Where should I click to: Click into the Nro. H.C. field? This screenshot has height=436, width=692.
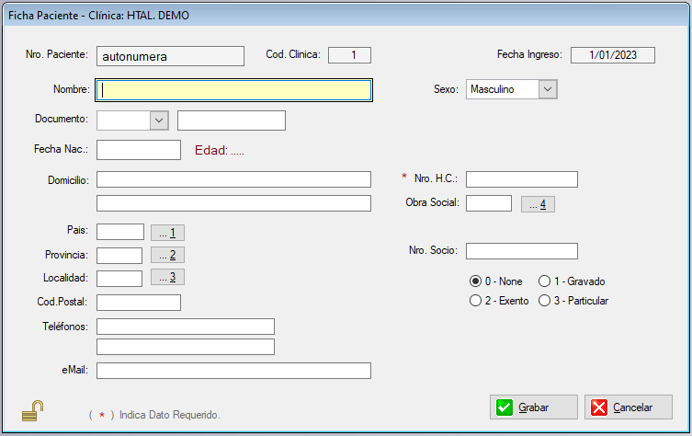[521, 179]
